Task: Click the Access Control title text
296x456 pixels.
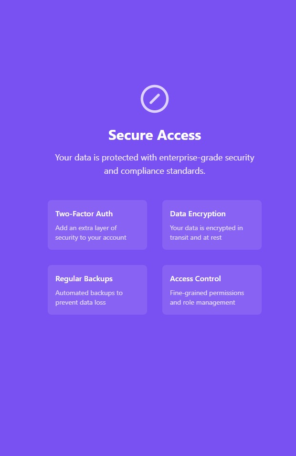Action: point(195,278)
